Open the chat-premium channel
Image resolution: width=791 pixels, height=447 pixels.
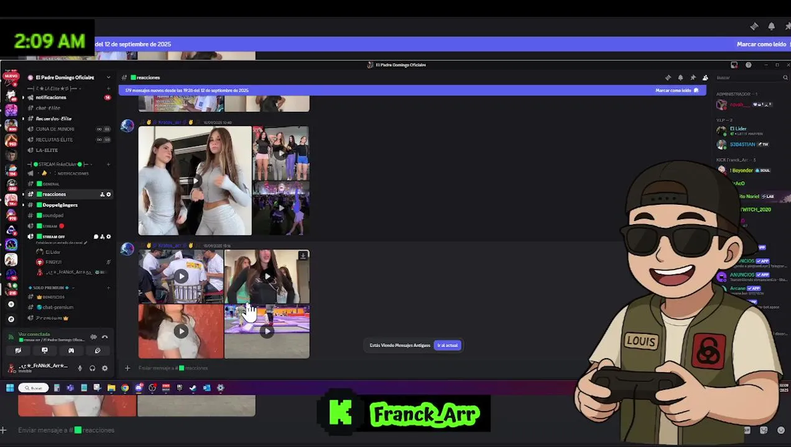pos(68,307)
